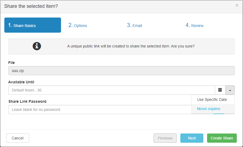Image resolution: width=243 pixels, height=147 pixels.
Task: Click the Previous button
Action: pyautogui.click(x=165, y=138)
